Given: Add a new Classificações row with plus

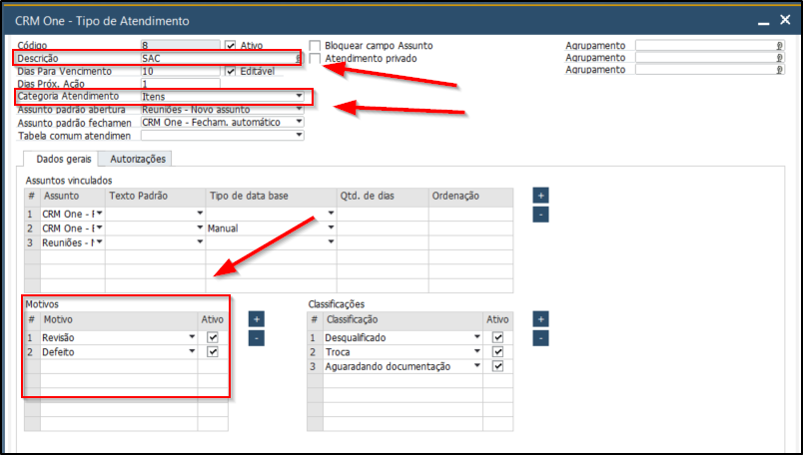Looking at the screenshot, I should [x=540, y=319].
